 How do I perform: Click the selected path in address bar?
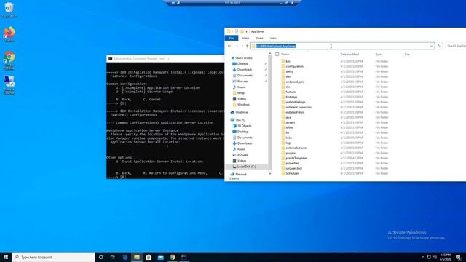276,46
